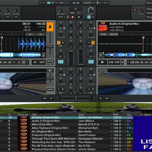Click the SIZE button in loop recorder
152x152 pixels.
(72, 13)
